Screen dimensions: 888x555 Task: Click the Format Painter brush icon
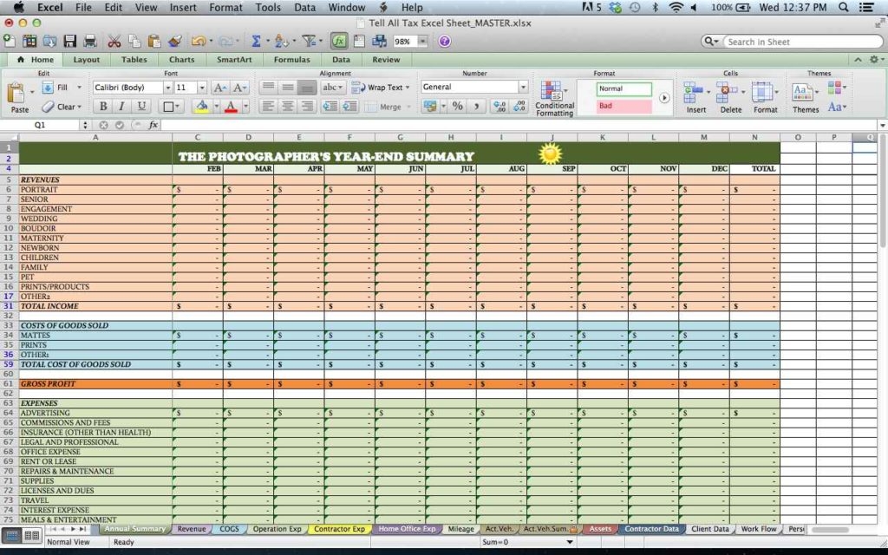(x=177, y=39)
